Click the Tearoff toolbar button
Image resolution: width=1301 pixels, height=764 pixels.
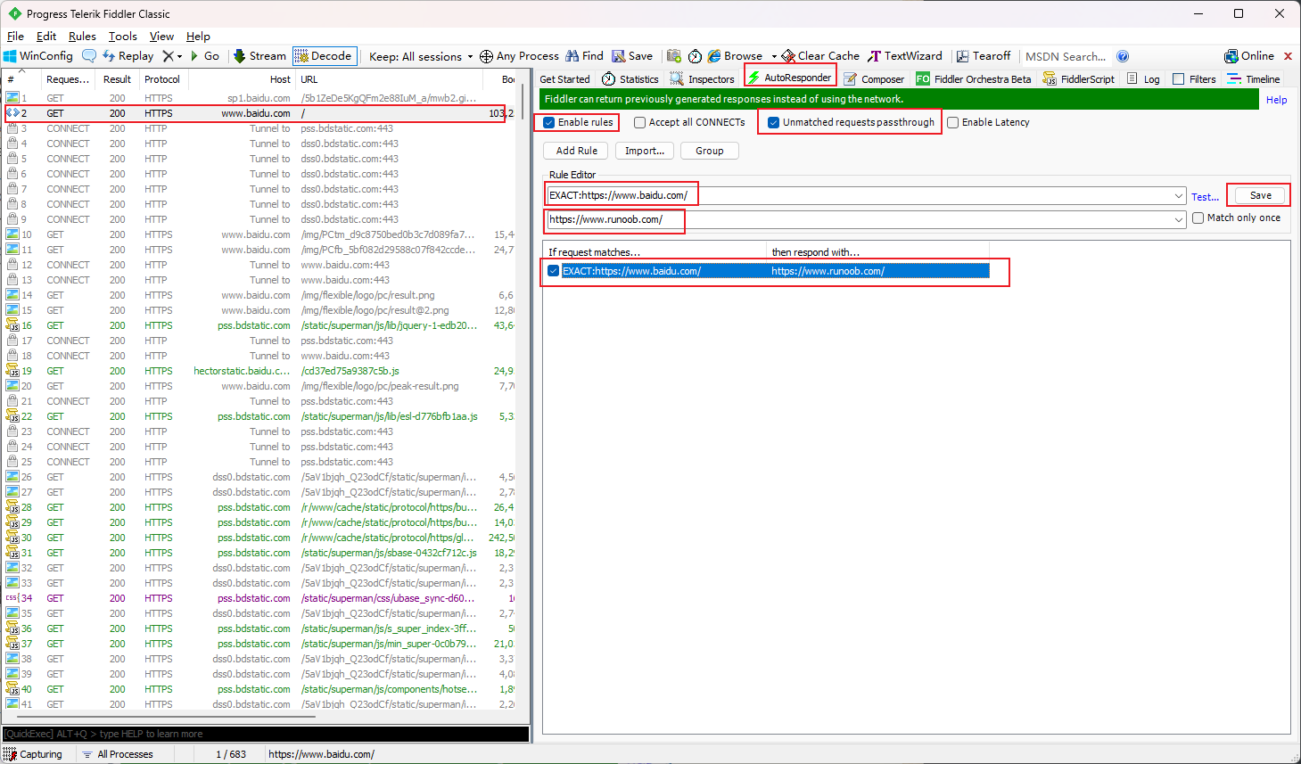tap(984, 56)
